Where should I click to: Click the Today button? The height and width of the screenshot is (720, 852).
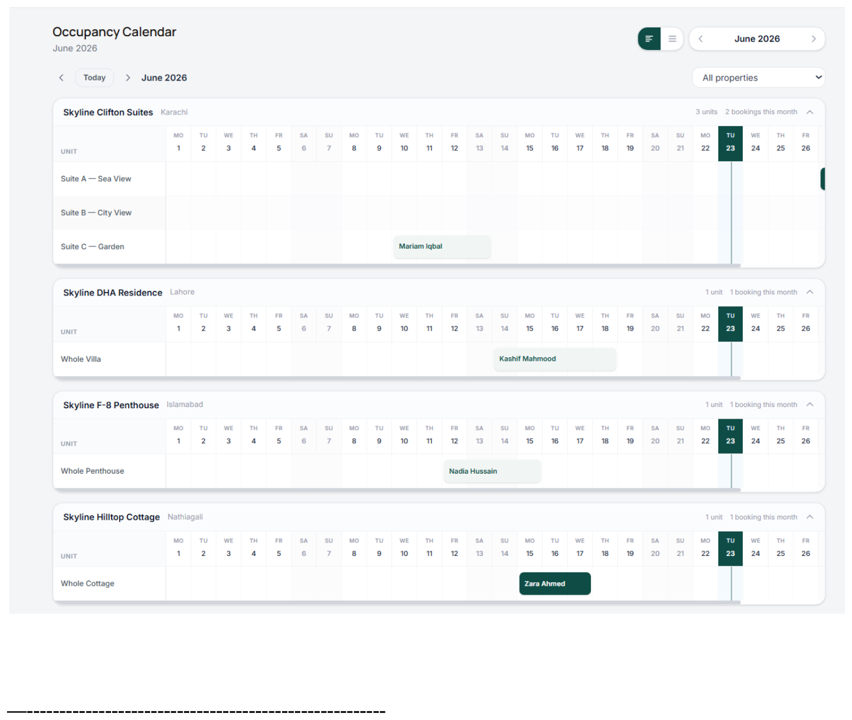tap(95, 78)
